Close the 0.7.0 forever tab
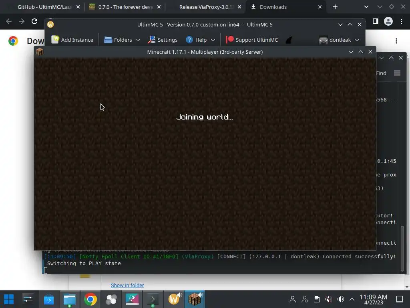Image resolution: width=410 pixels, height=308 pixels. click(159, 7)
